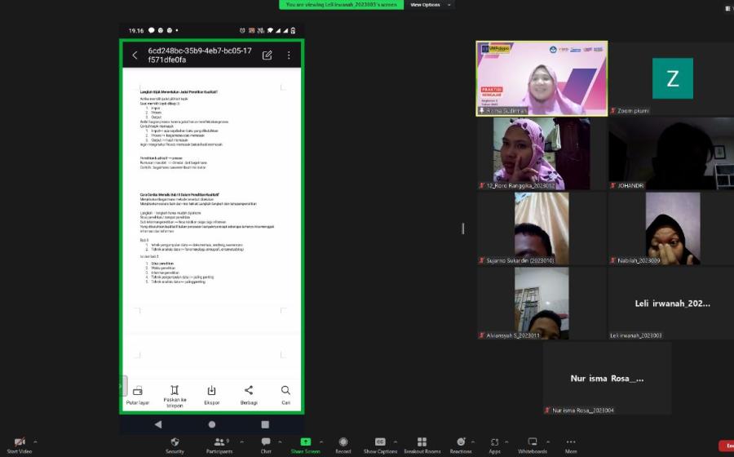Start meeting recording with Record

(x=343, y=444)
